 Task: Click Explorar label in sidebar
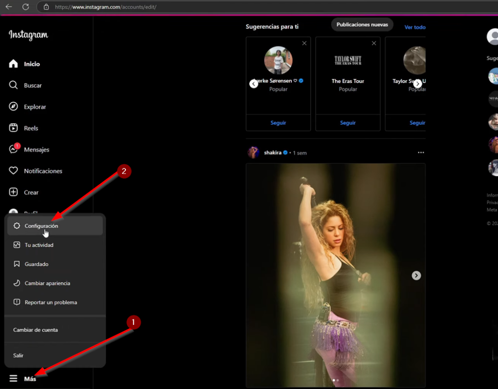coord(35,106)
